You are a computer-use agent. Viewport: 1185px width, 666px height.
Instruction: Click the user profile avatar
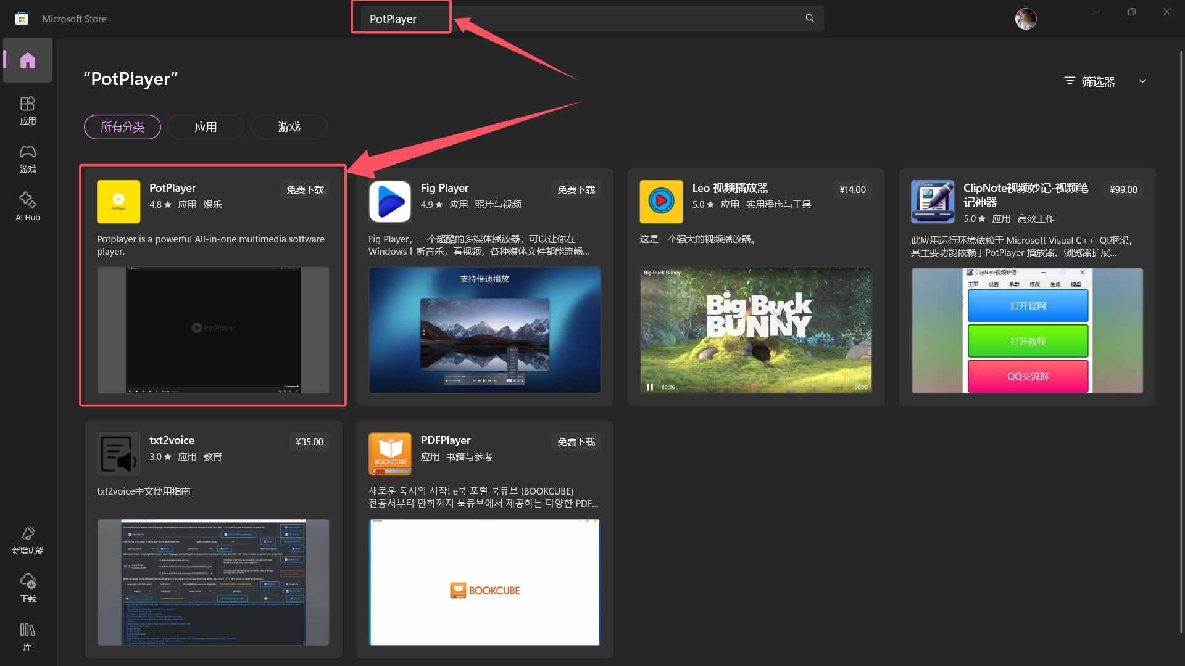[x=1025, y=19]
